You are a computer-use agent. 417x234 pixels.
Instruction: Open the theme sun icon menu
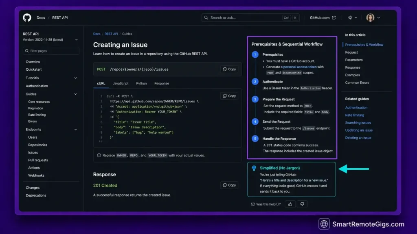350,17
